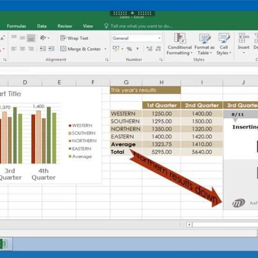This screenshot has width=258, height=258.
Task: Select the WESTERN row label
Action: pyautogui.click(x=126, y=114)
